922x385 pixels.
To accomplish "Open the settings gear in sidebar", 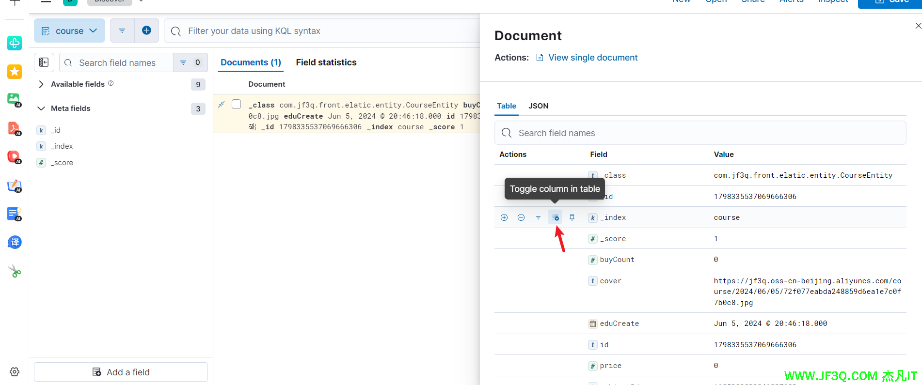I will pos(15,371).
